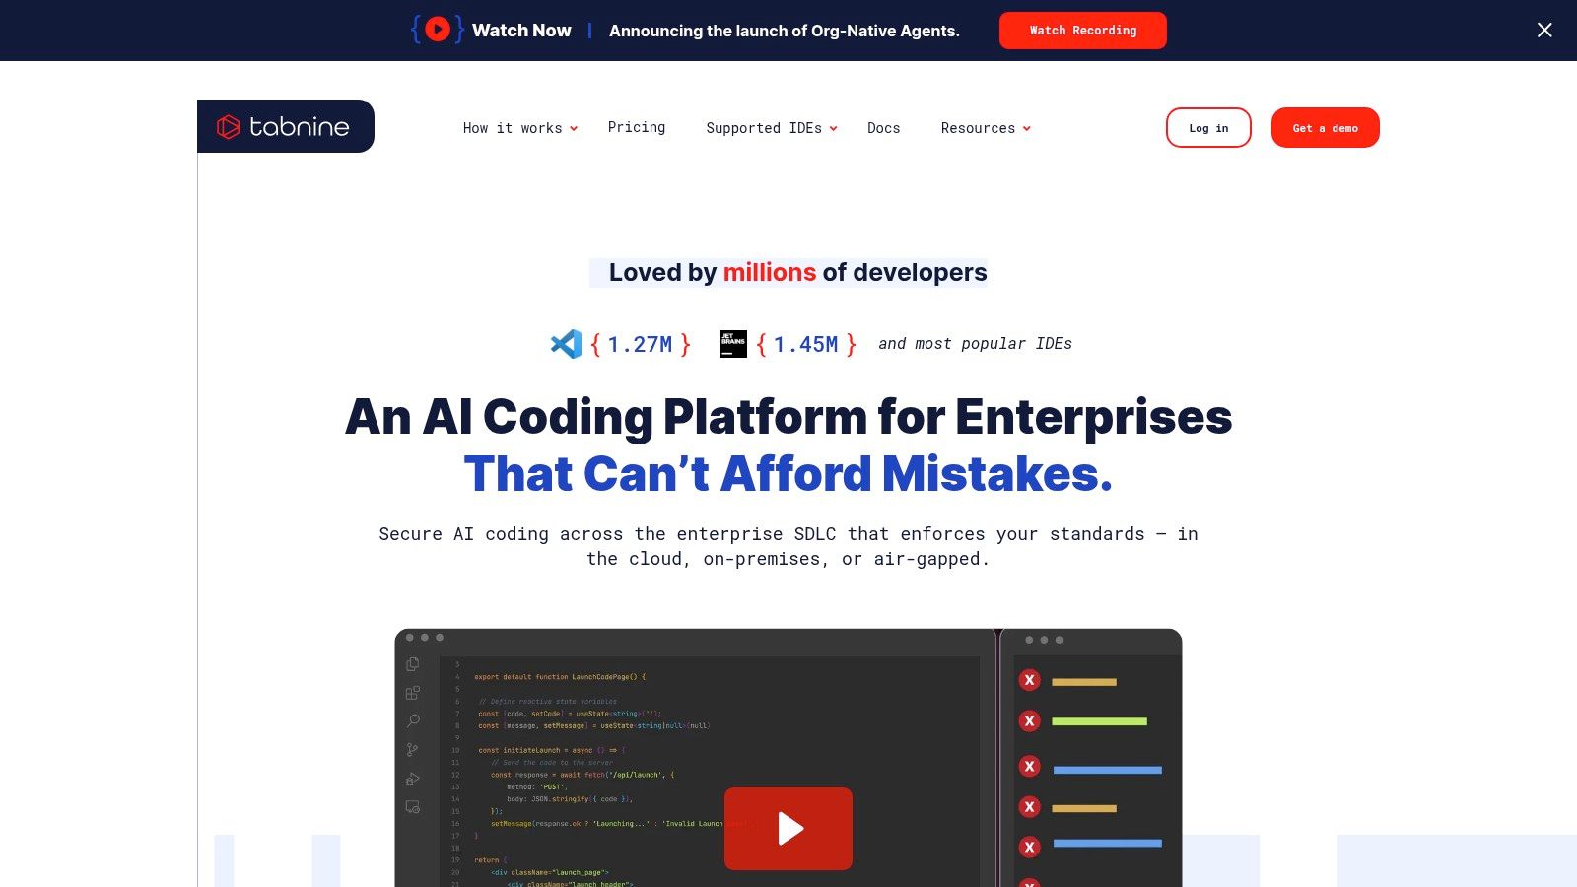Image resolution: width=1577 pixels, height=887 pixels.
Task: Select the Extensions icon in the sidebar
Action: point(412,692)
